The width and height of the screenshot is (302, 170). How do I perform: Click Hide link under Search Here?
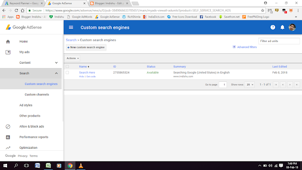81,76
